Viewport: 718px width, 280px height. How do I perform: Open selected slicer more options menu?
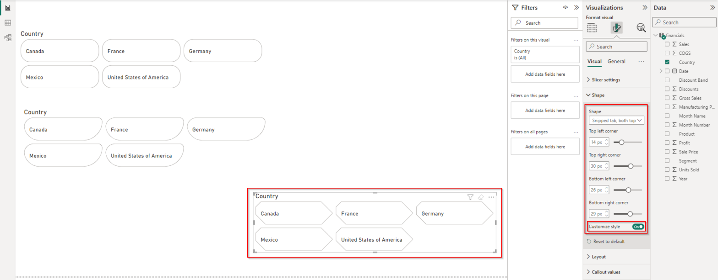point(491,197)
